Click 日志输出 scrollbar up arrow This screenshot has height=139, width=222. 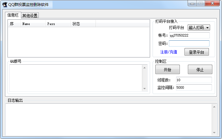(214, 107)
